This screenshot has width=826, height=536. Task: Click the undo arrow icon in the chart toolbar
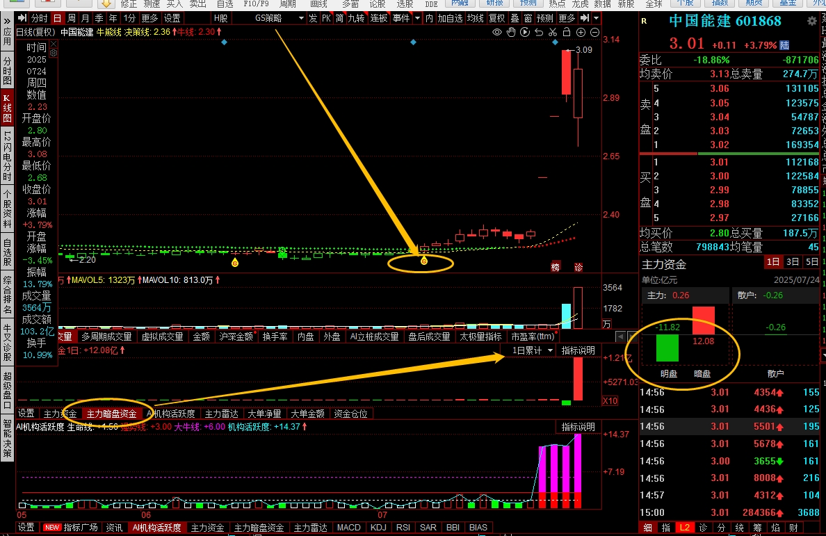pyautogui.click(x=538, y=32)
